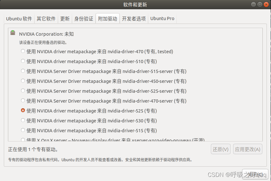Select the nvidia-driver-530 radio option

23,120
